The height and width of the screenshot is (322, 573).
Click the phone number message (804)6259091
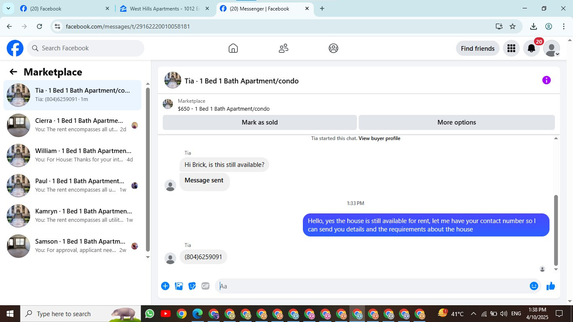tap(203, 257)
